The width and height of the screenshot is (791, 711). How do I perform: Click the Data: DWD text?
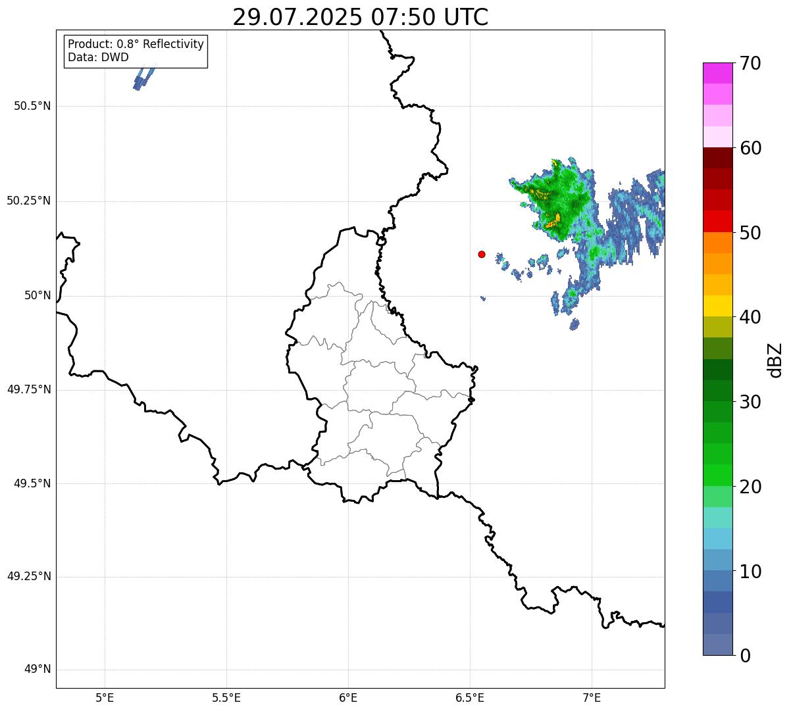coord(98,57)
